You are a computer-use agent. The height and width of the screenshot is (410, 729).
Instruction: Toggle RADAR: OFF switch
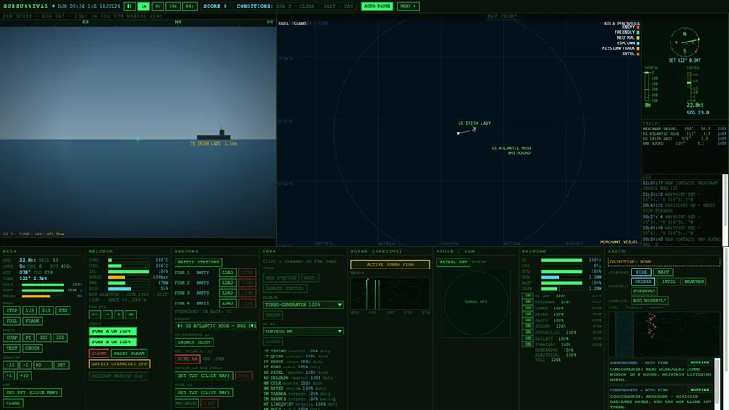point(453,262)
